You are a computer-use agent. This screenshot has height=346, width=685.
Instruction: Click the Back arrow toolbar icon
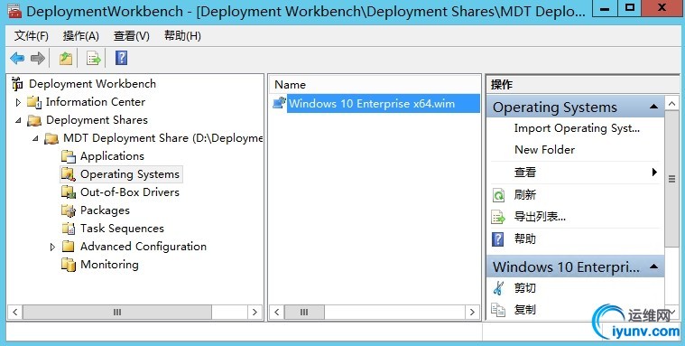(17, 58)
